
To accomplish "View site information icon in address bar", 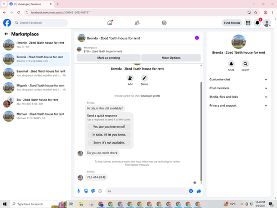I will (x=27, y=12).
